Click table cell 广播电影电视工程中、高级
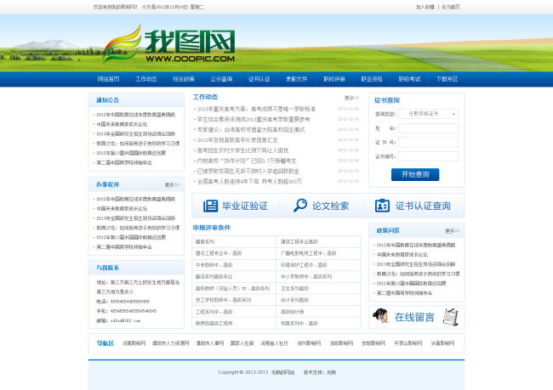The image size is (553, 390). pyautogui.click(x=318, y=253)
